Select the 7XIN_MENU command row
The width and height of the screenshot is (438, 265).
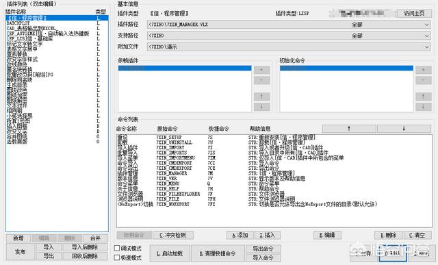pyautogui.click(x=274, y=184)
